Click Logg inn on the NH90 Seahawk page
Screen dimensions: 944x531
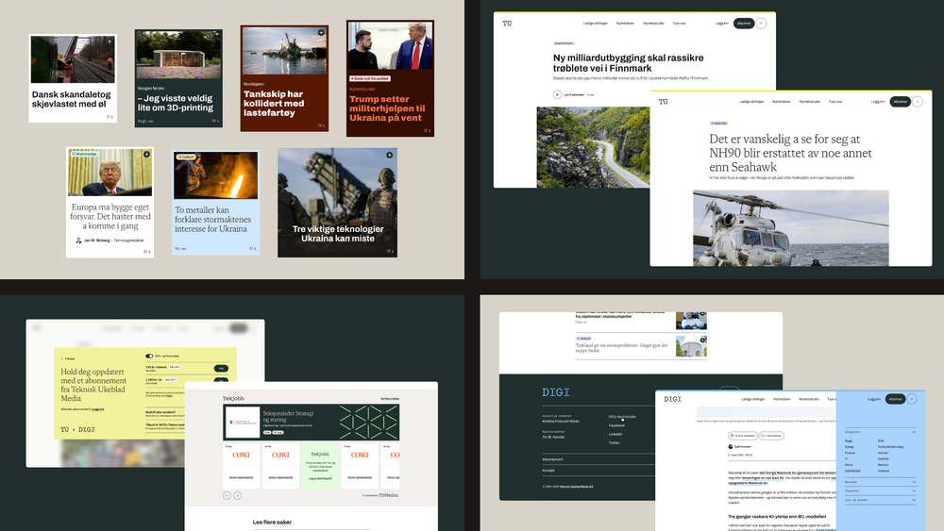coord(878,102)
